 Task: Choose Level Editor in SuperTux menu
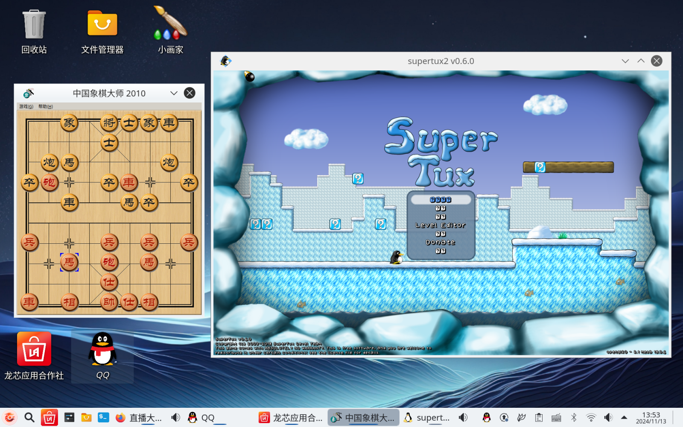click(441, 225)
